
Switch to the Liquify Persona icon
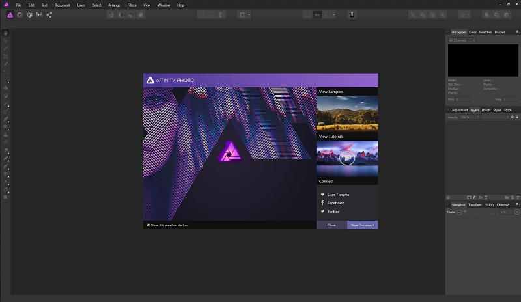20,14
